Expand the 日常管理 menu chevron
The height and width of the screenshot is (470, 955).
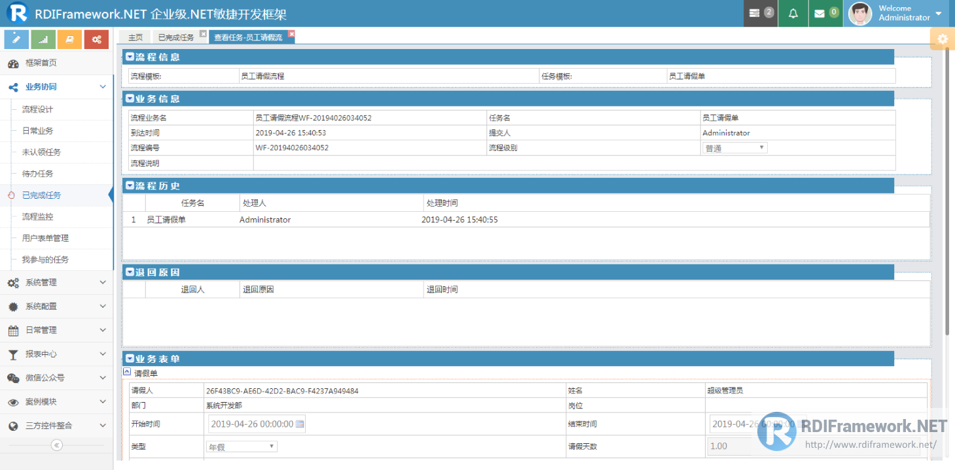coord(103,330)
